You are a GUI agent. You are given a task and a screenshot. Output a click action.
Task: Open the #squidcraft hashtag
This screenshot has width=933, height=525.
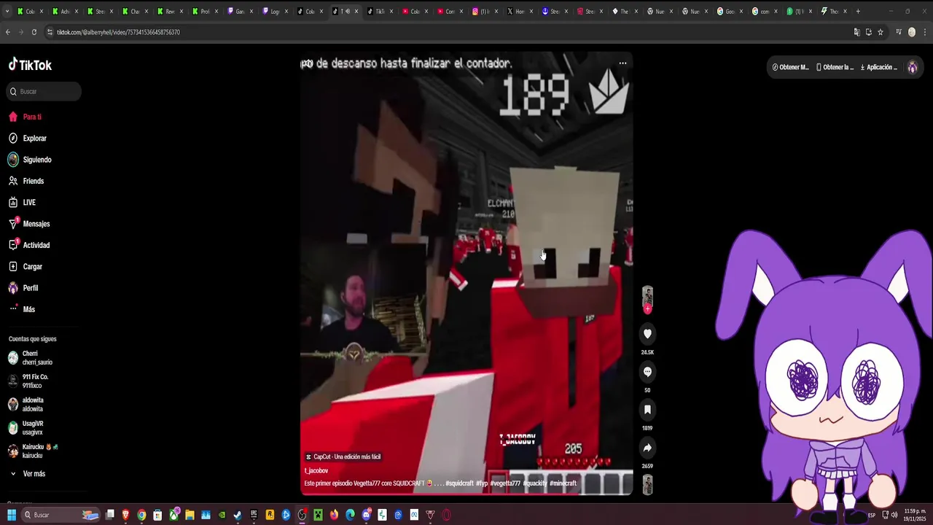(459, 483)
